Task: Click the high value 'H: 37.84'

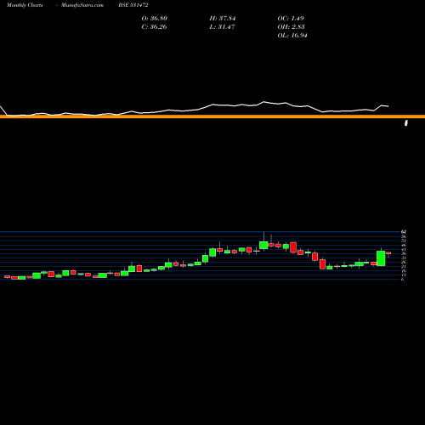Action: point(223,18)
